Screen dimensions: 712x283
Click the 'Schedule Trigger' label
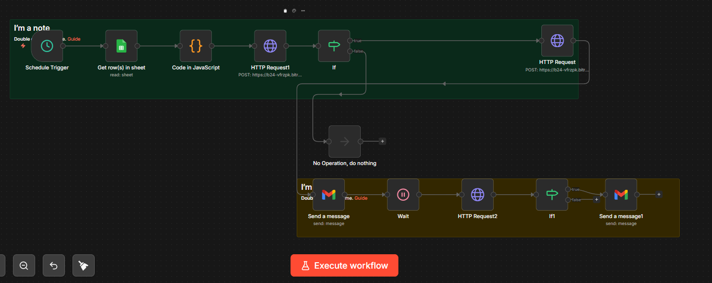pyautogui.click(x=47, y=67)
